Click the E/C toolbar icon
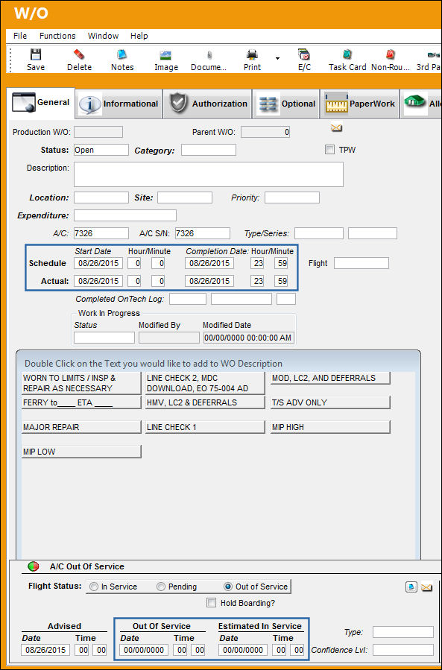 click(304, 54)
